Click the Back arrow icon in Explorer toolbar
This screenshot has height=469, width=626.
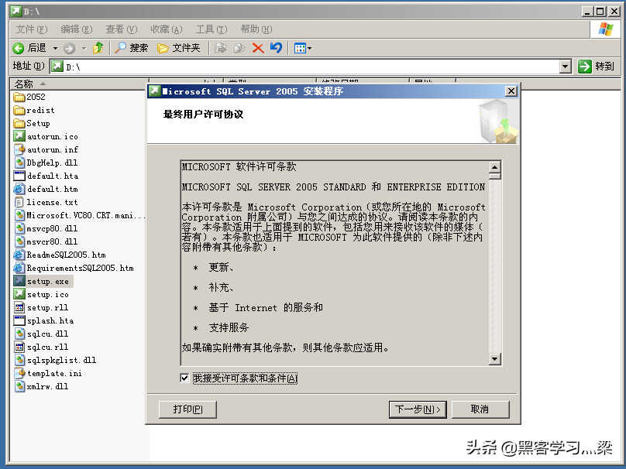[x=19, y=48]
